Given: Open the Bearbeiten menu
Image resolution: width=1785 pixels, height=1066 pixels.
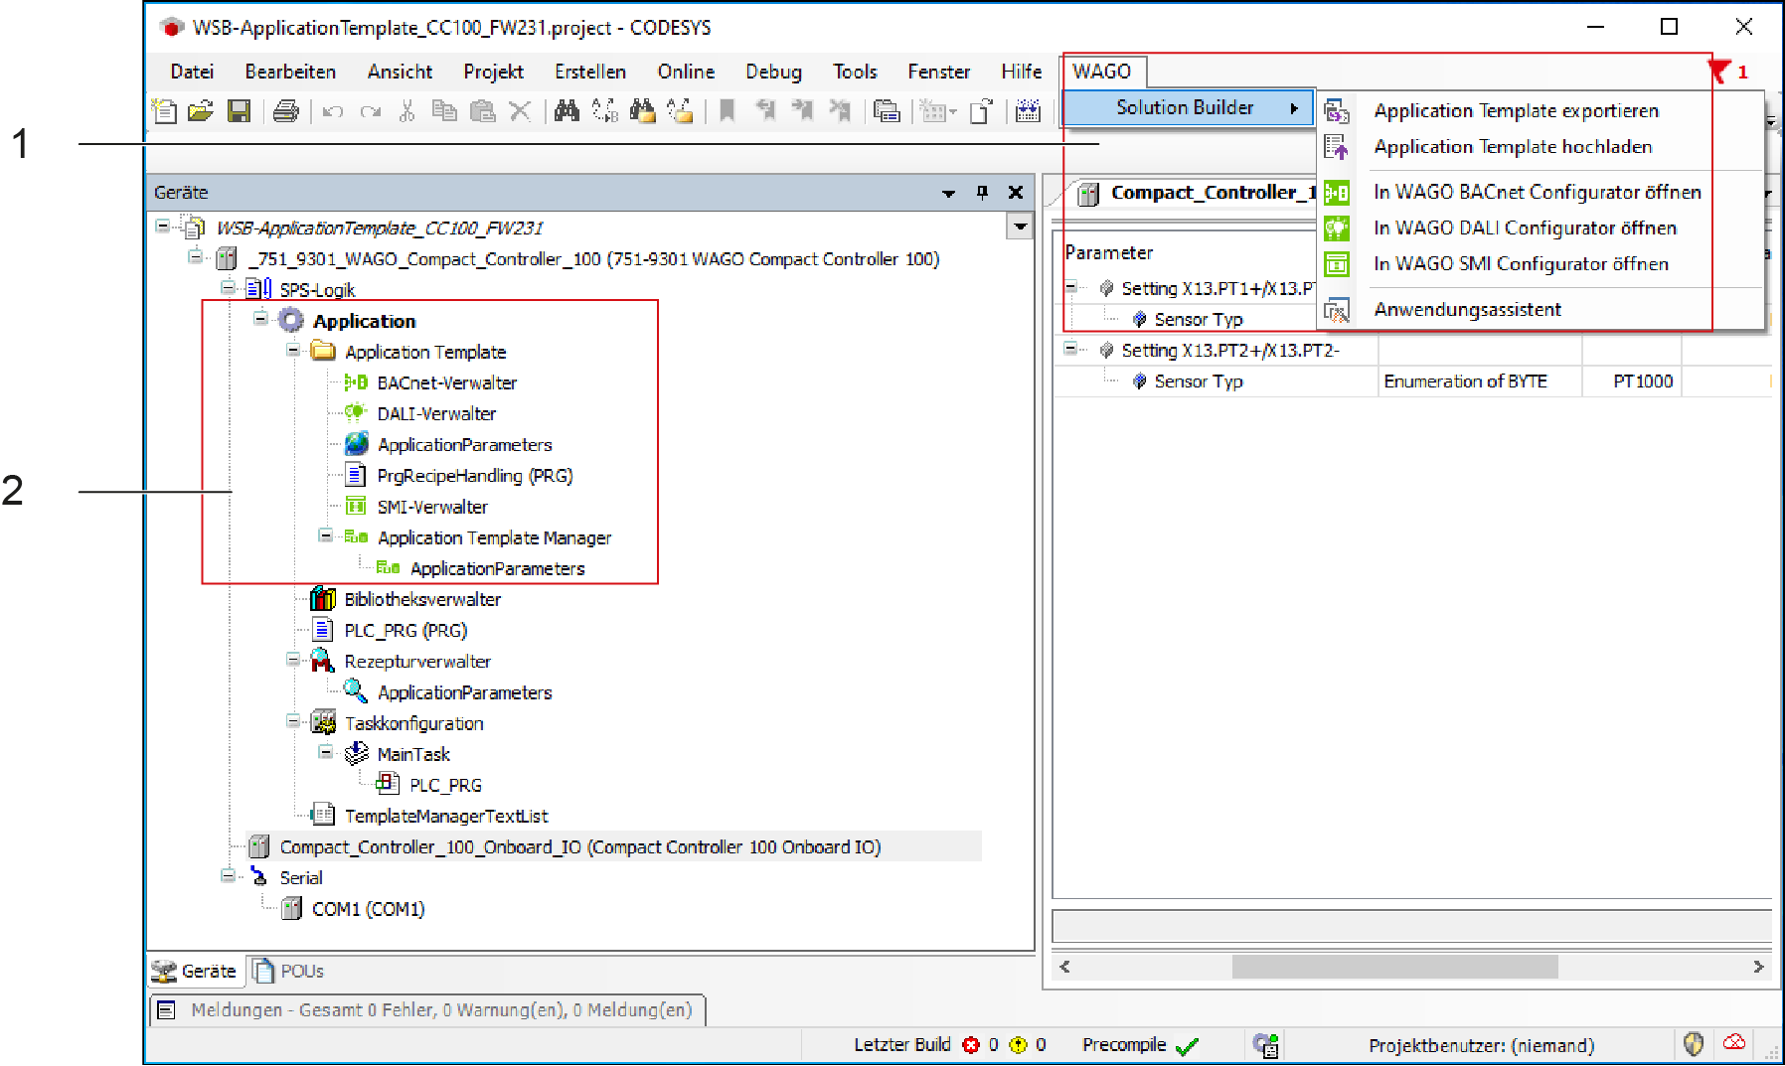Looking at the screenshot, I should pos(290,72).
